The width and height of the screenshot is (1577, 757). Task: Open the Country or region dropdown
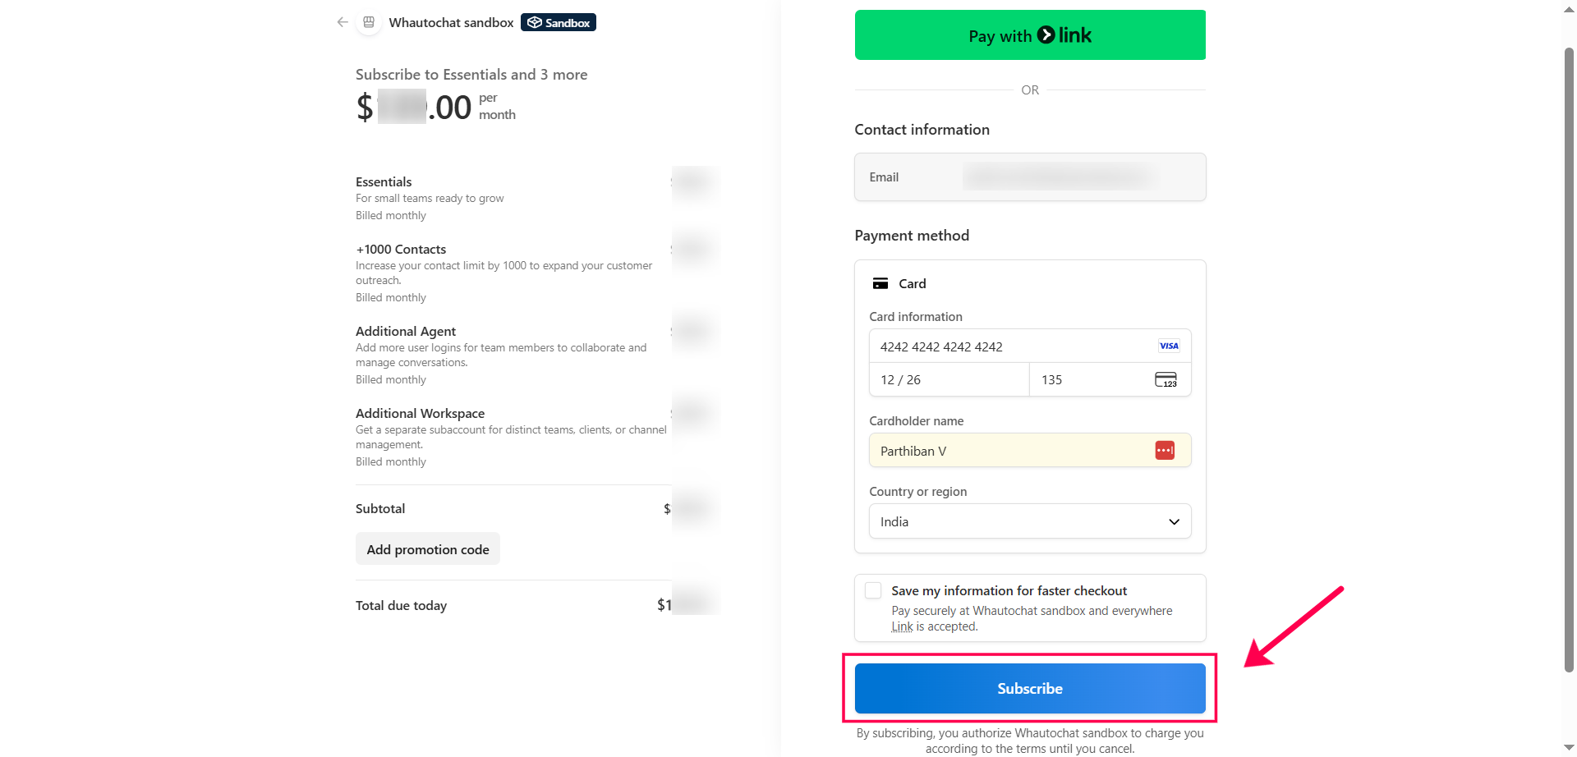click(x=1029, y=521)
